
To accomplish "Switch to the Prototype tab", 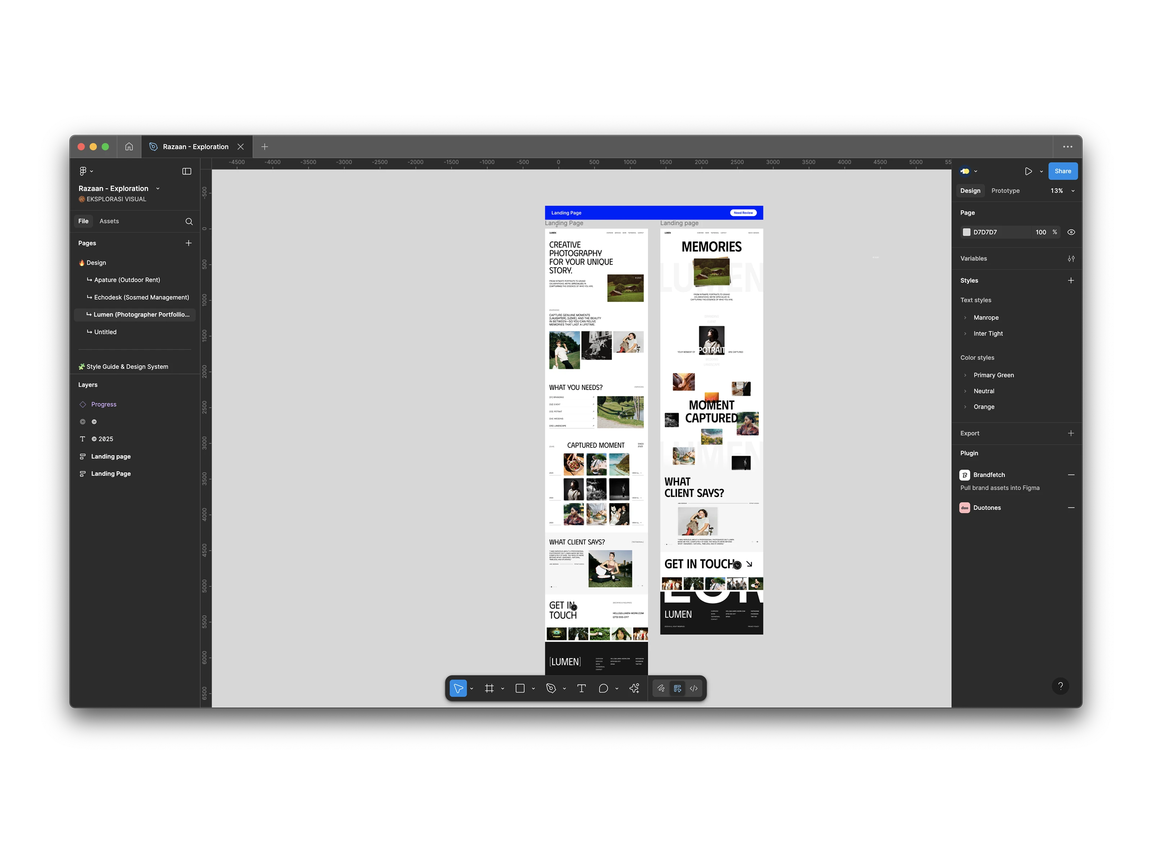I will tap(1005, 190).
